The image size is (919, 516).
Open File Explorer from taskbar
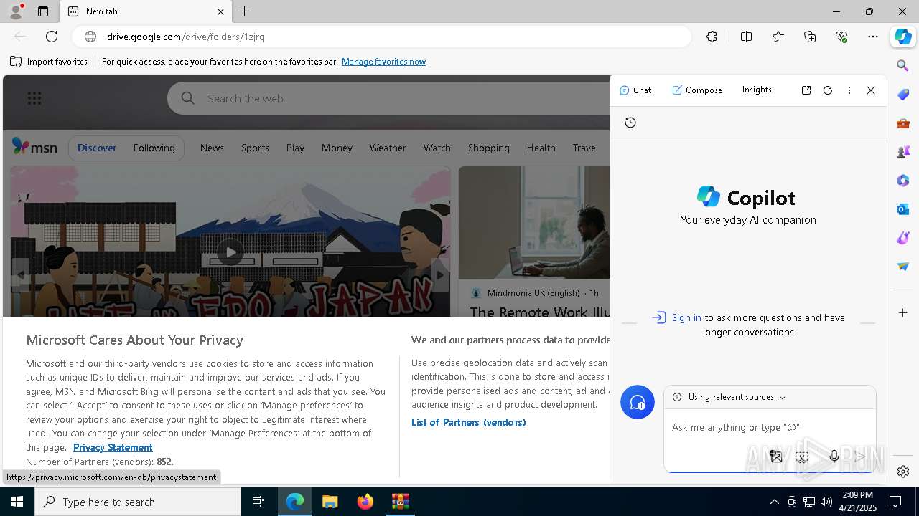click(x=330, y=502)
